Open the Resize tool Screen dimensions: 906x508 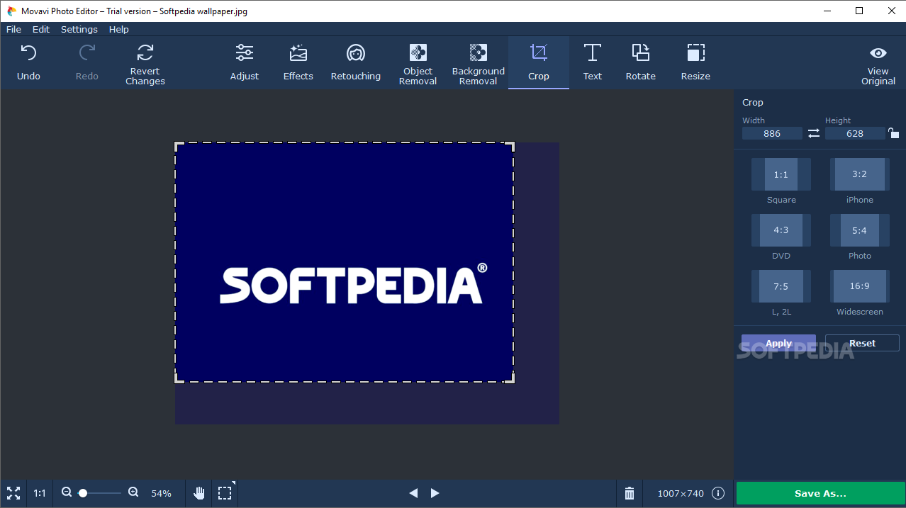click(696, 62)
